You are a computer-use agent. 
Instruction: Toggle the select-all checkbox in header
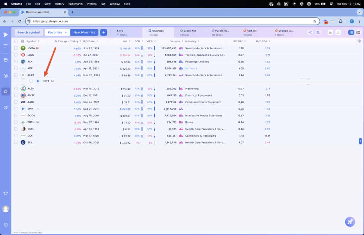coord(16,41)
